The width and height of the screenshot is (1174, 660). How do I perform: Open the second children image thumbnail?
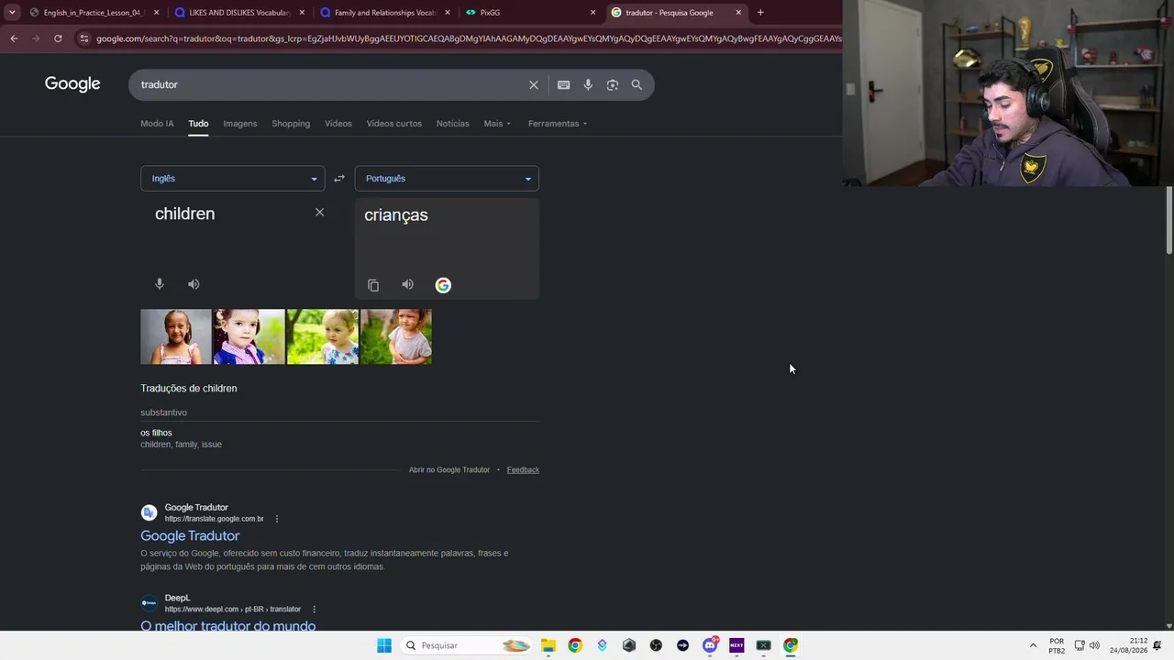(x=249, y=337)
